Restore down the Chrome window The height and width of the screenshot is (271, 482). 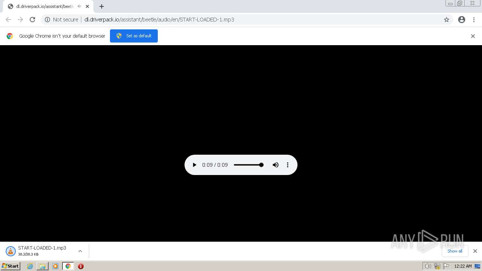click(460, 3)
